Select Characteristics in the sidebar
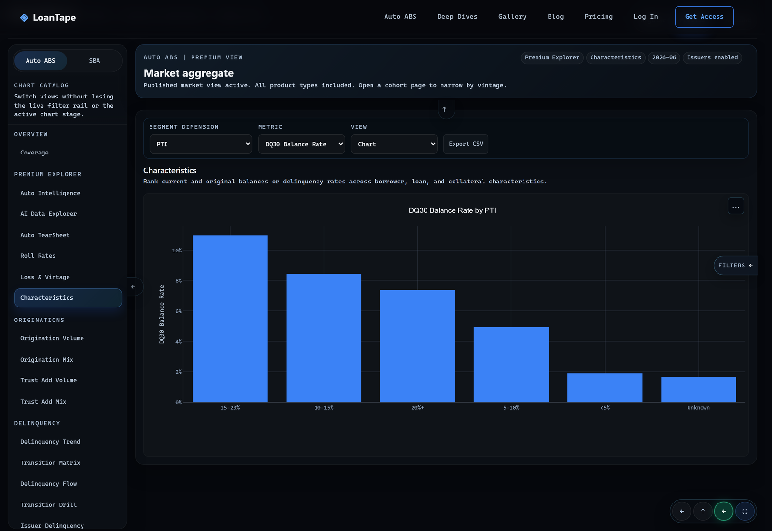 [x=68, y=298]
